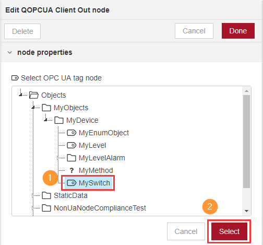Collapse the MyDevice tree arrow
This screenshot has width=263, height=245.
tap(45, 120)
